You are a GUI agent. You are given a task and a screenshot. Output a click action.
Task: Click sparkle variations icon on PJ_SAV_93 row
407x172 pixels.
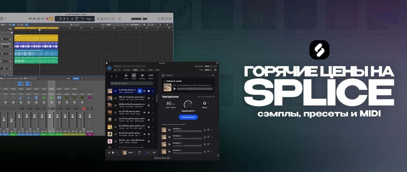point(140,91)
